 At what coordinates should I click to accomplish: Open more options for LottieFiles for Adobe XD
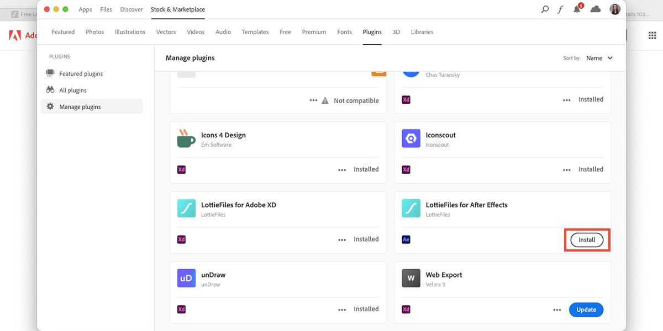(x=342, y=240)
